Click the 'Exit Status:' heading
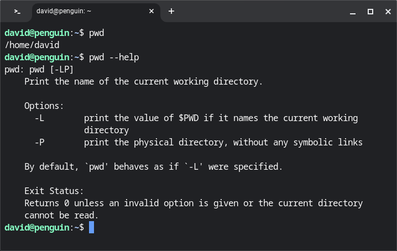 (54, 191)
